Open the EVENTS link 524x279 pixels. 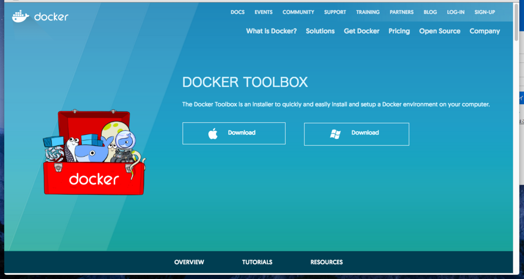264,12
